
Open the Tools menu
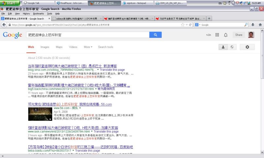tap(49, 13)
